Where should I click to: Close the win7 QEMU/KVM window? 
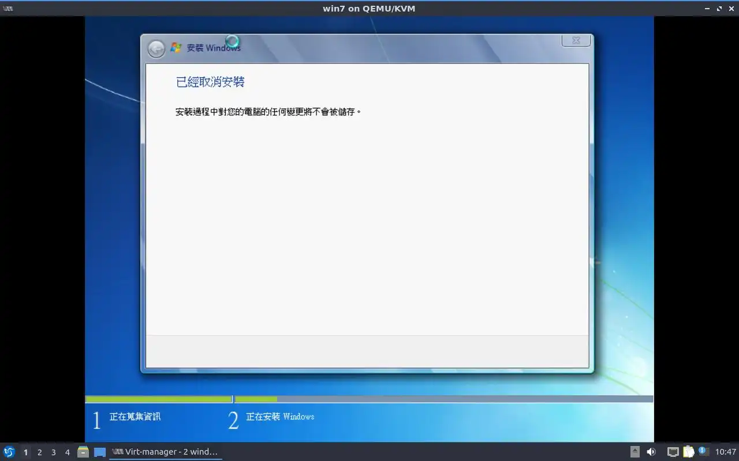pos(731,9)
